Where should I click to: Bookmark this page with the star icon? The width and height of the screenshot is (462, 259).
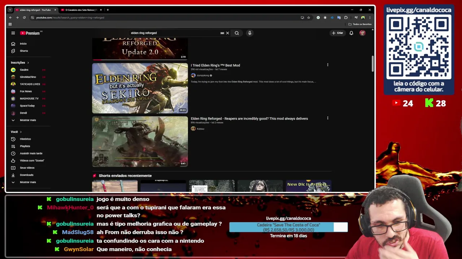tap(309, 18)
